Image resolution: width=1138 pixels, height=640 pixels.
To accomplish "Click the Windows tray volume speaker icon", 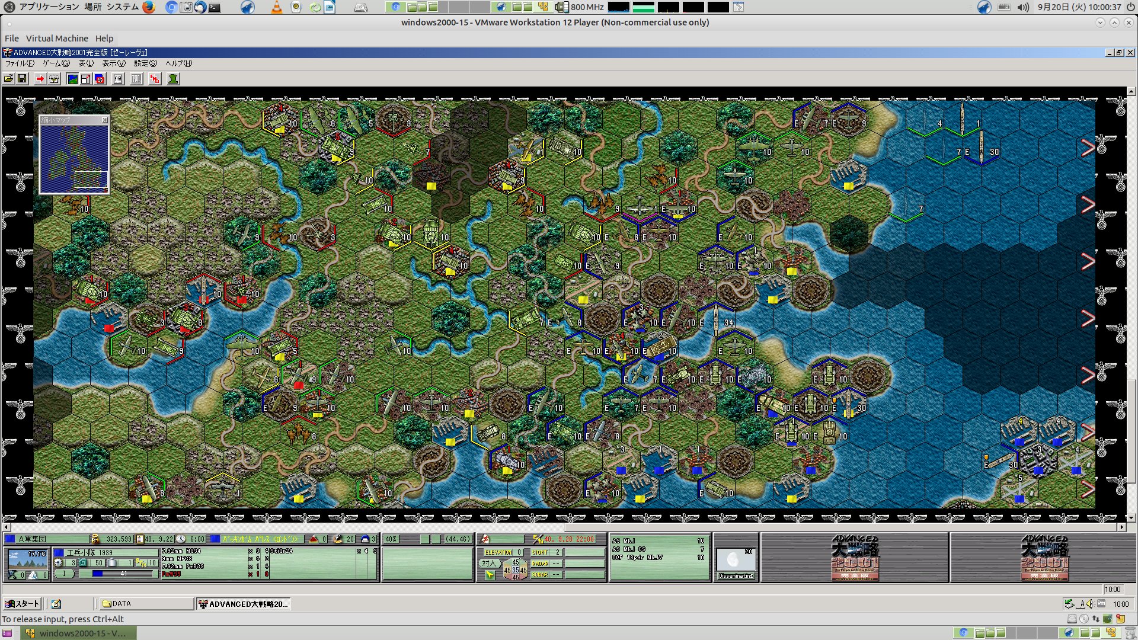I will coord(1091,604).
